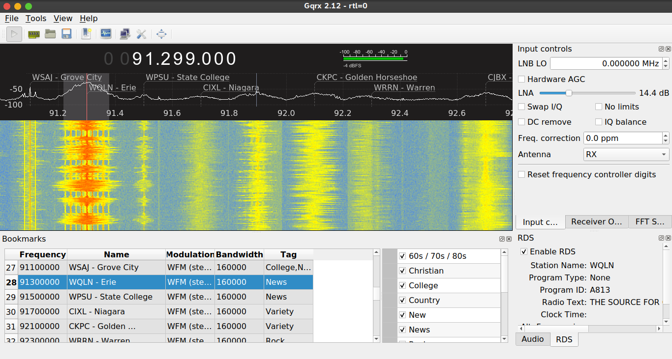Screen dimensions: 672x359
Task: Increment LNB LO using its spinner arrow
Action: (666, 61)
